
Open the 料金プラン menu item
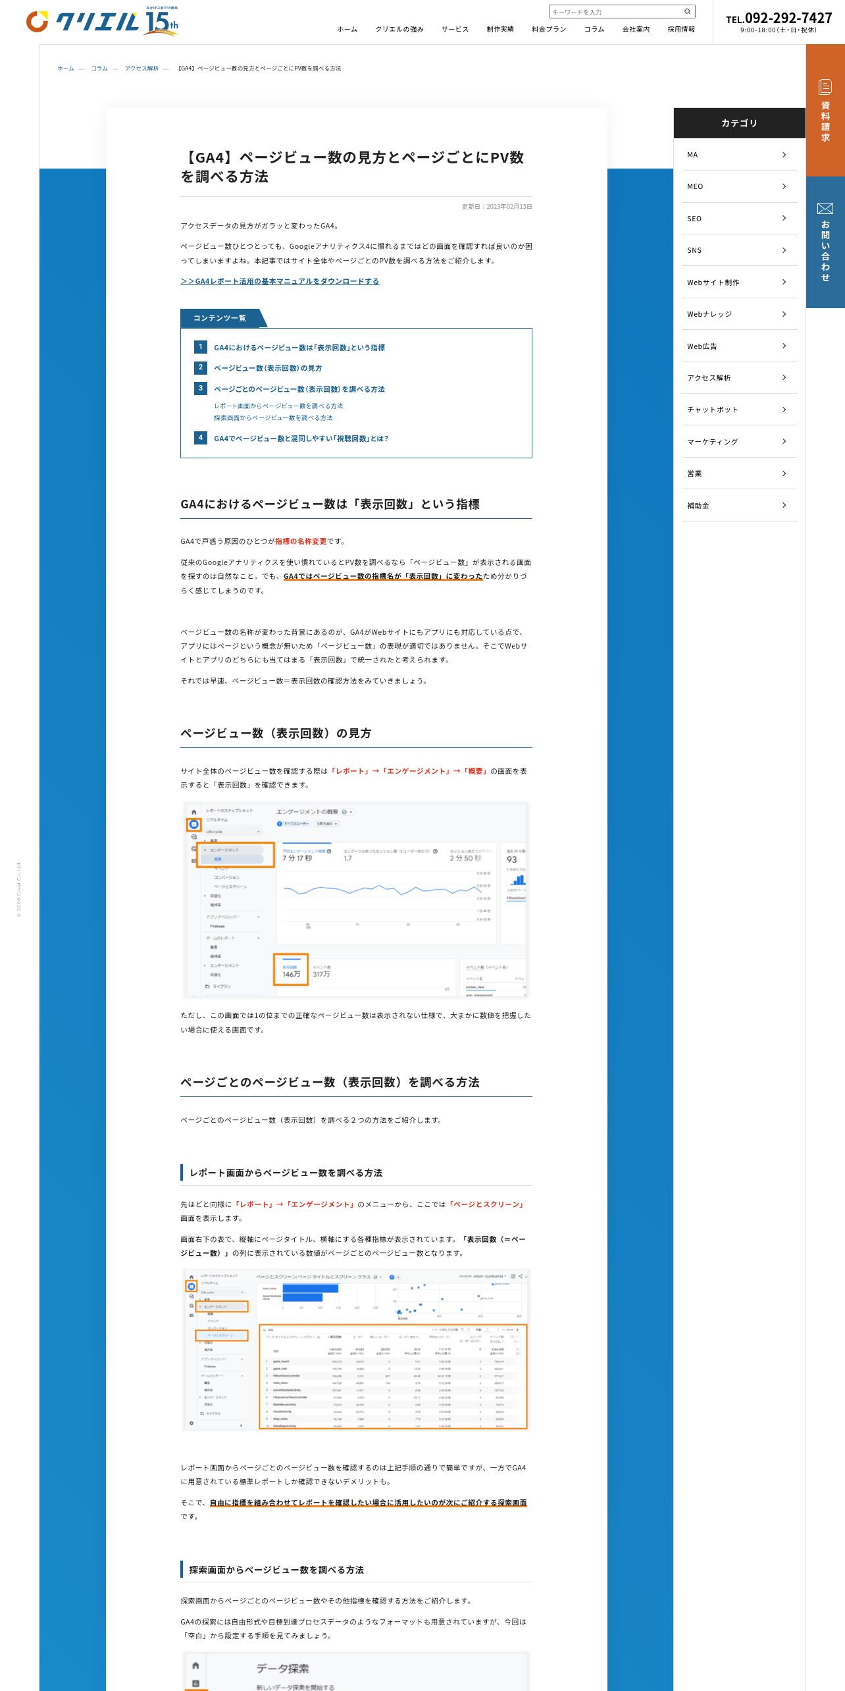(549, 29)
